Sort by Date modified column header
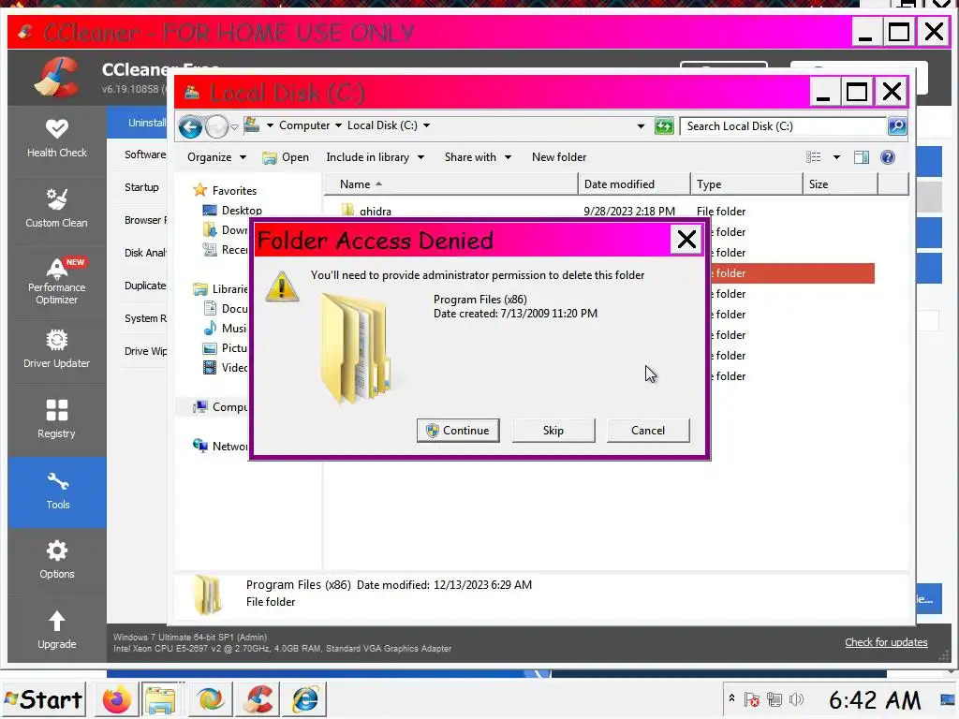The width and height of the screenshot is (959, 719). pos(634,184)
